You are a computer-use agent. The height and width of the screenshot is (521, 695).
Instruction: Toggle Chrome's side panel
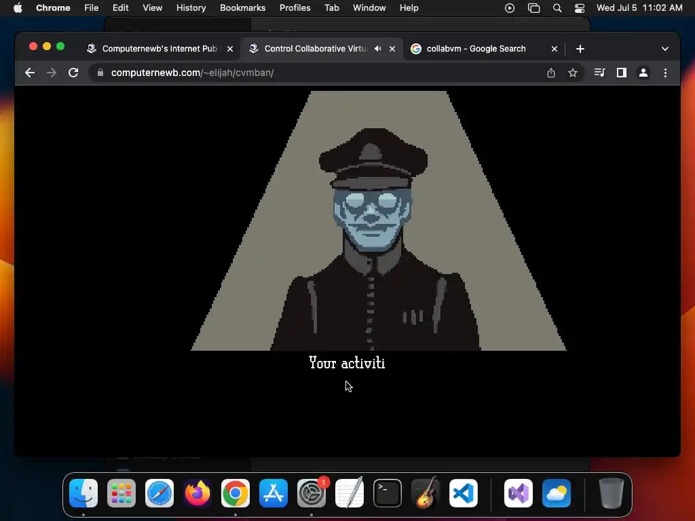coord(622,73)
